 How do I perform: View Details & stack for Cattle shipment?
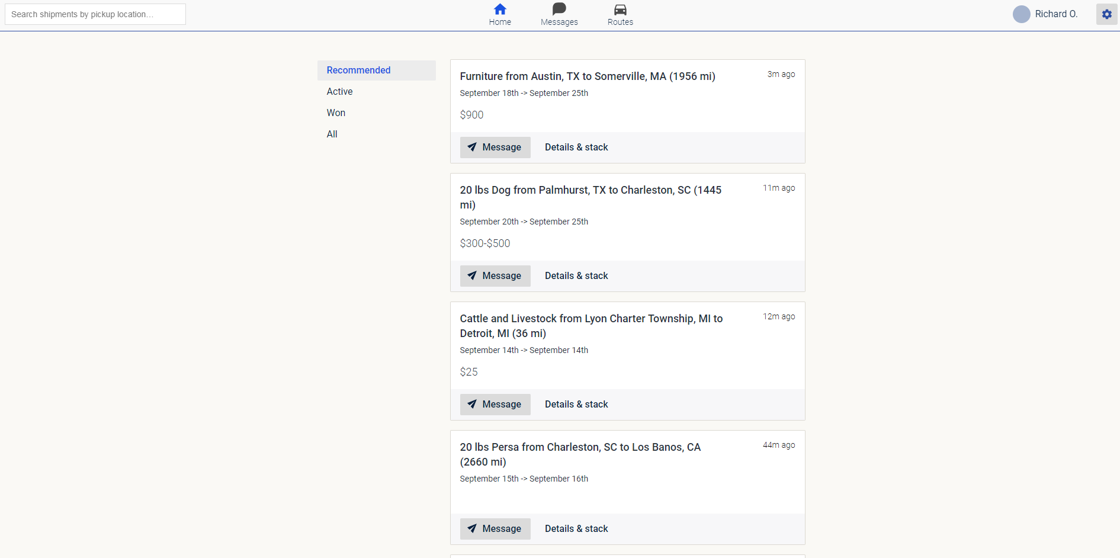point(576,405)
